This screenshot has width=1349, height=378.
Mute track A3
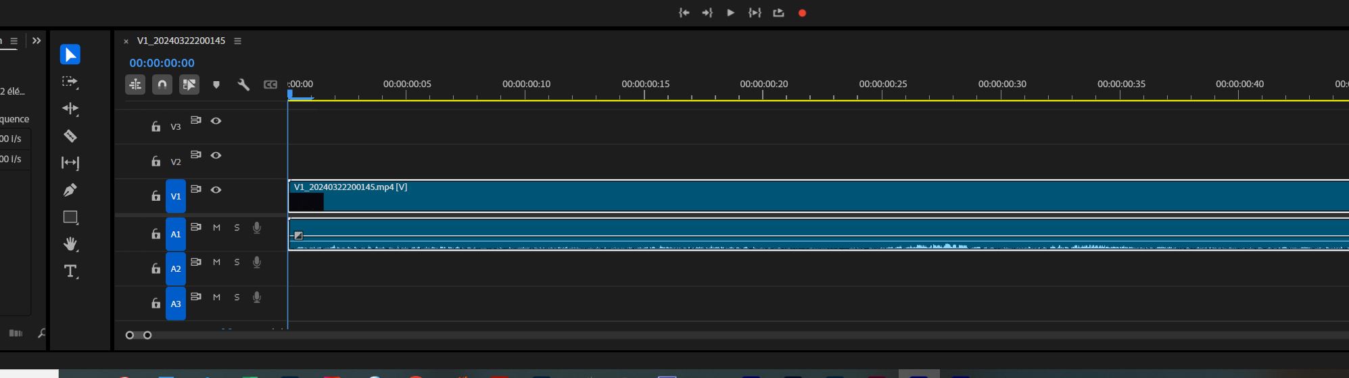point(216,298)
